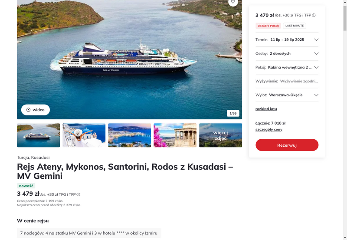Expand the Termin date dropdown
Viewport: 347px width, 240px height.
coord(287,39)
